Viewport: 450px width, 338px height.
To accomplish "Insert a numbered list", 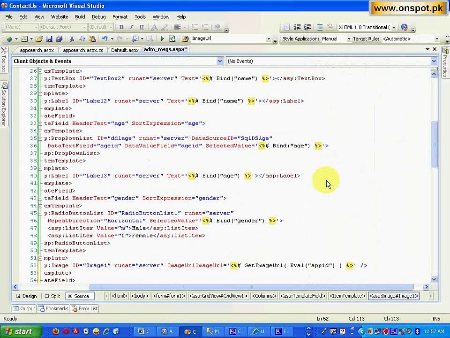I will pyautogui.click(x=205, y=27).
